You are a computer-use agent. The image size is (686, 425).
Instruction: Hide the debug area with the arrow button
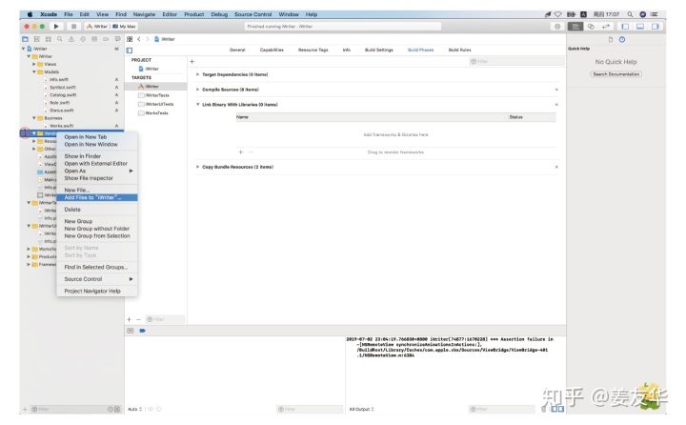(x=131, y=331)
